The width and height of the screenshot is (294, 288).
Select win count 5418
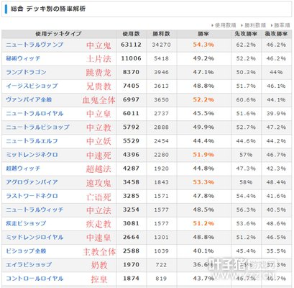click(161, 58)
